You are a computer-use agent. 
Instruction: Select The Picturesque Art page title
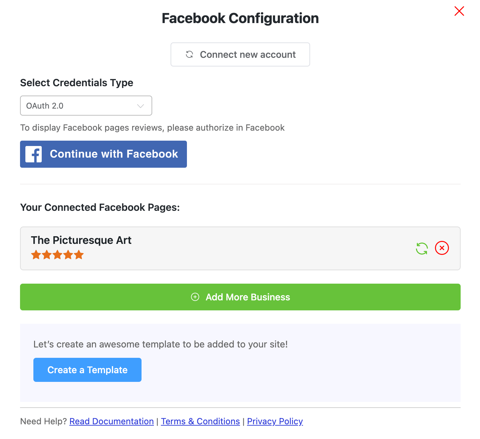click(81, 240)
